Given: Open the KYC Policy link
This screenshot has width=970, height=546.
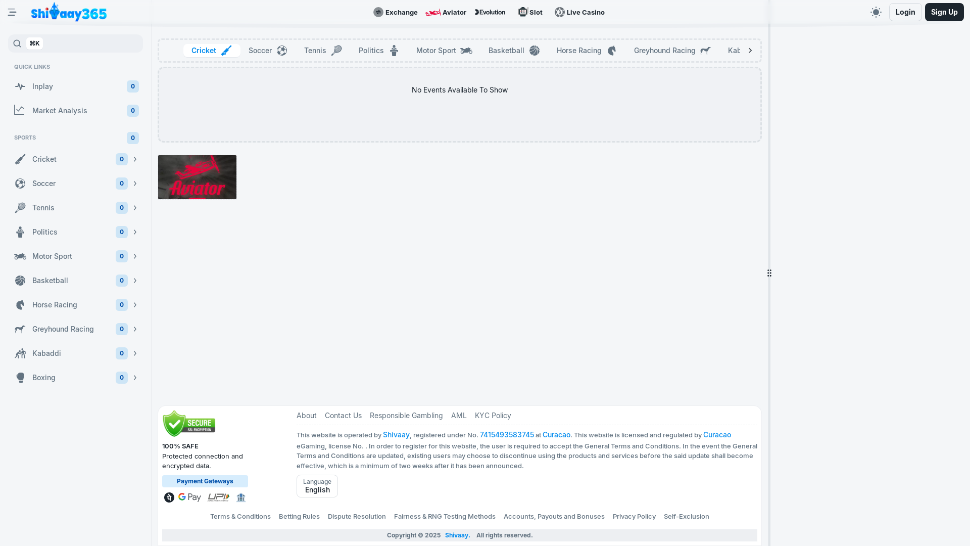Looking at the screenshot, I should tap(493, 416).
